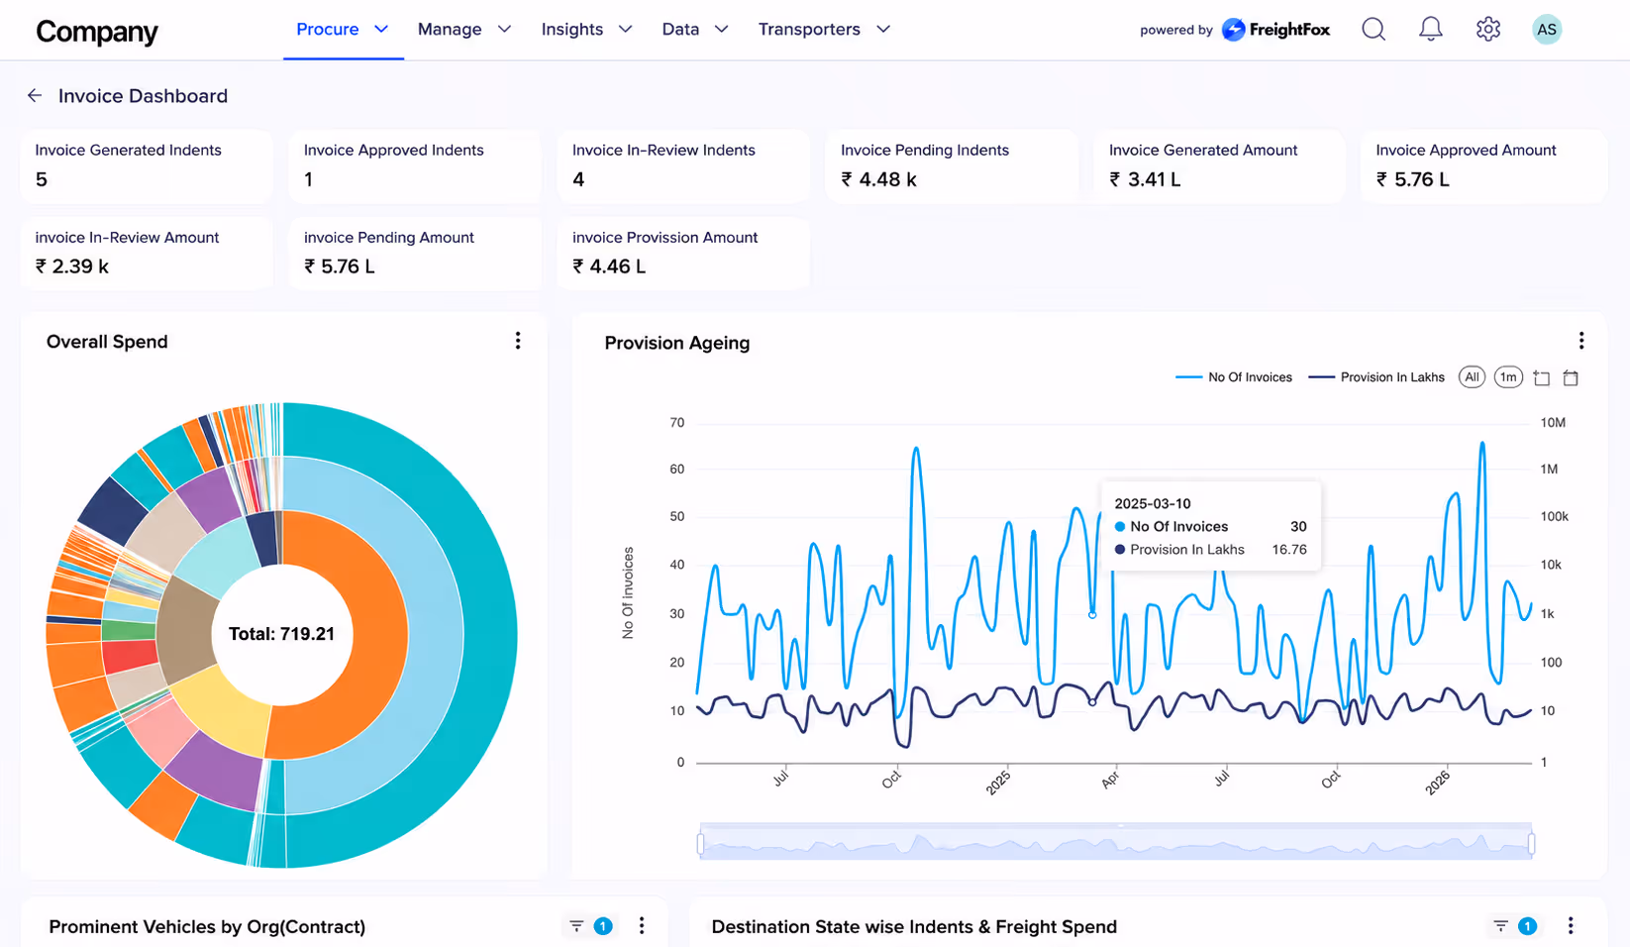Click left handle of chart range slider
The image size is (1630, 947).
pyautogui.click(x=701, y=844)
